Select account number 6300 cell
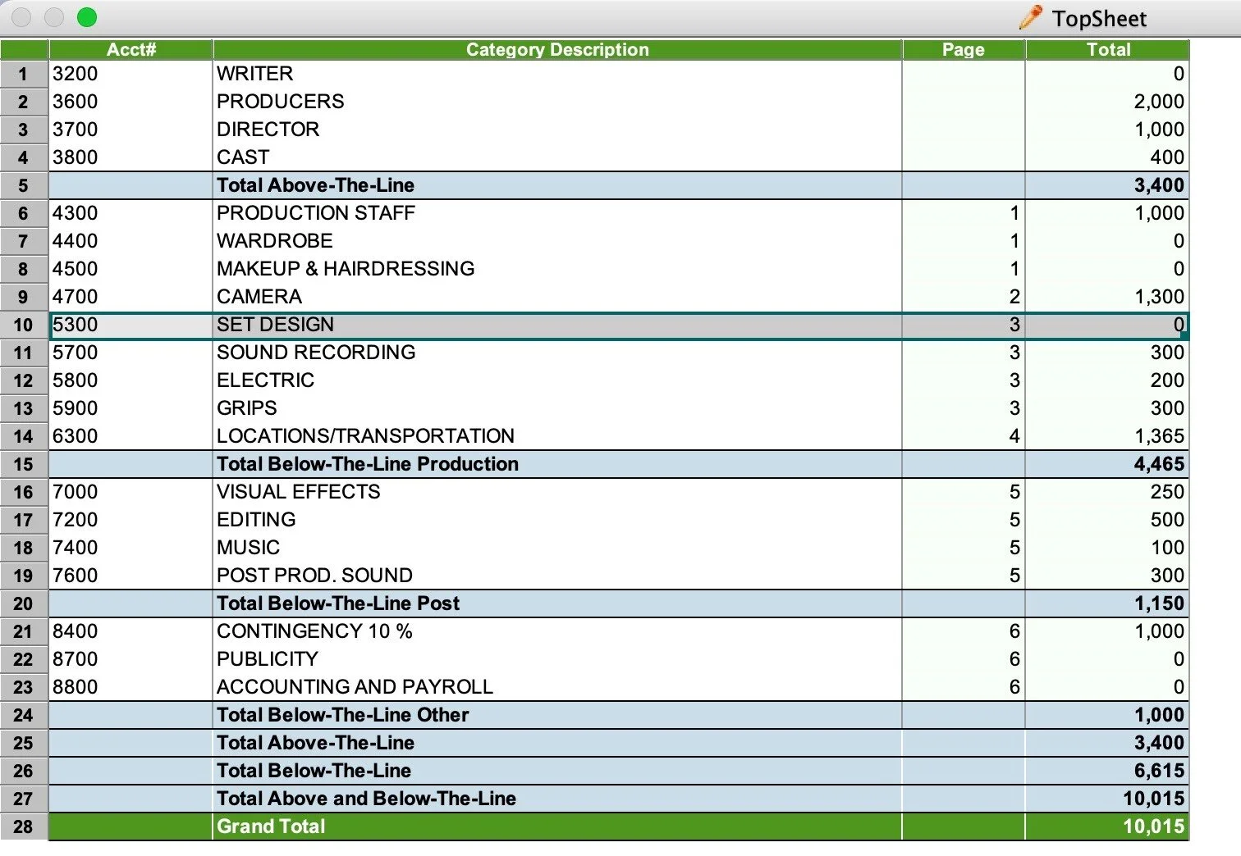1241x856 pixels. (131, 436)
